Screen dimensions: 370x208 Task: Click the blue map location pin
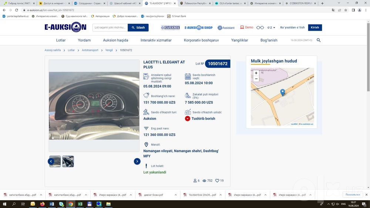pos(282,92)
